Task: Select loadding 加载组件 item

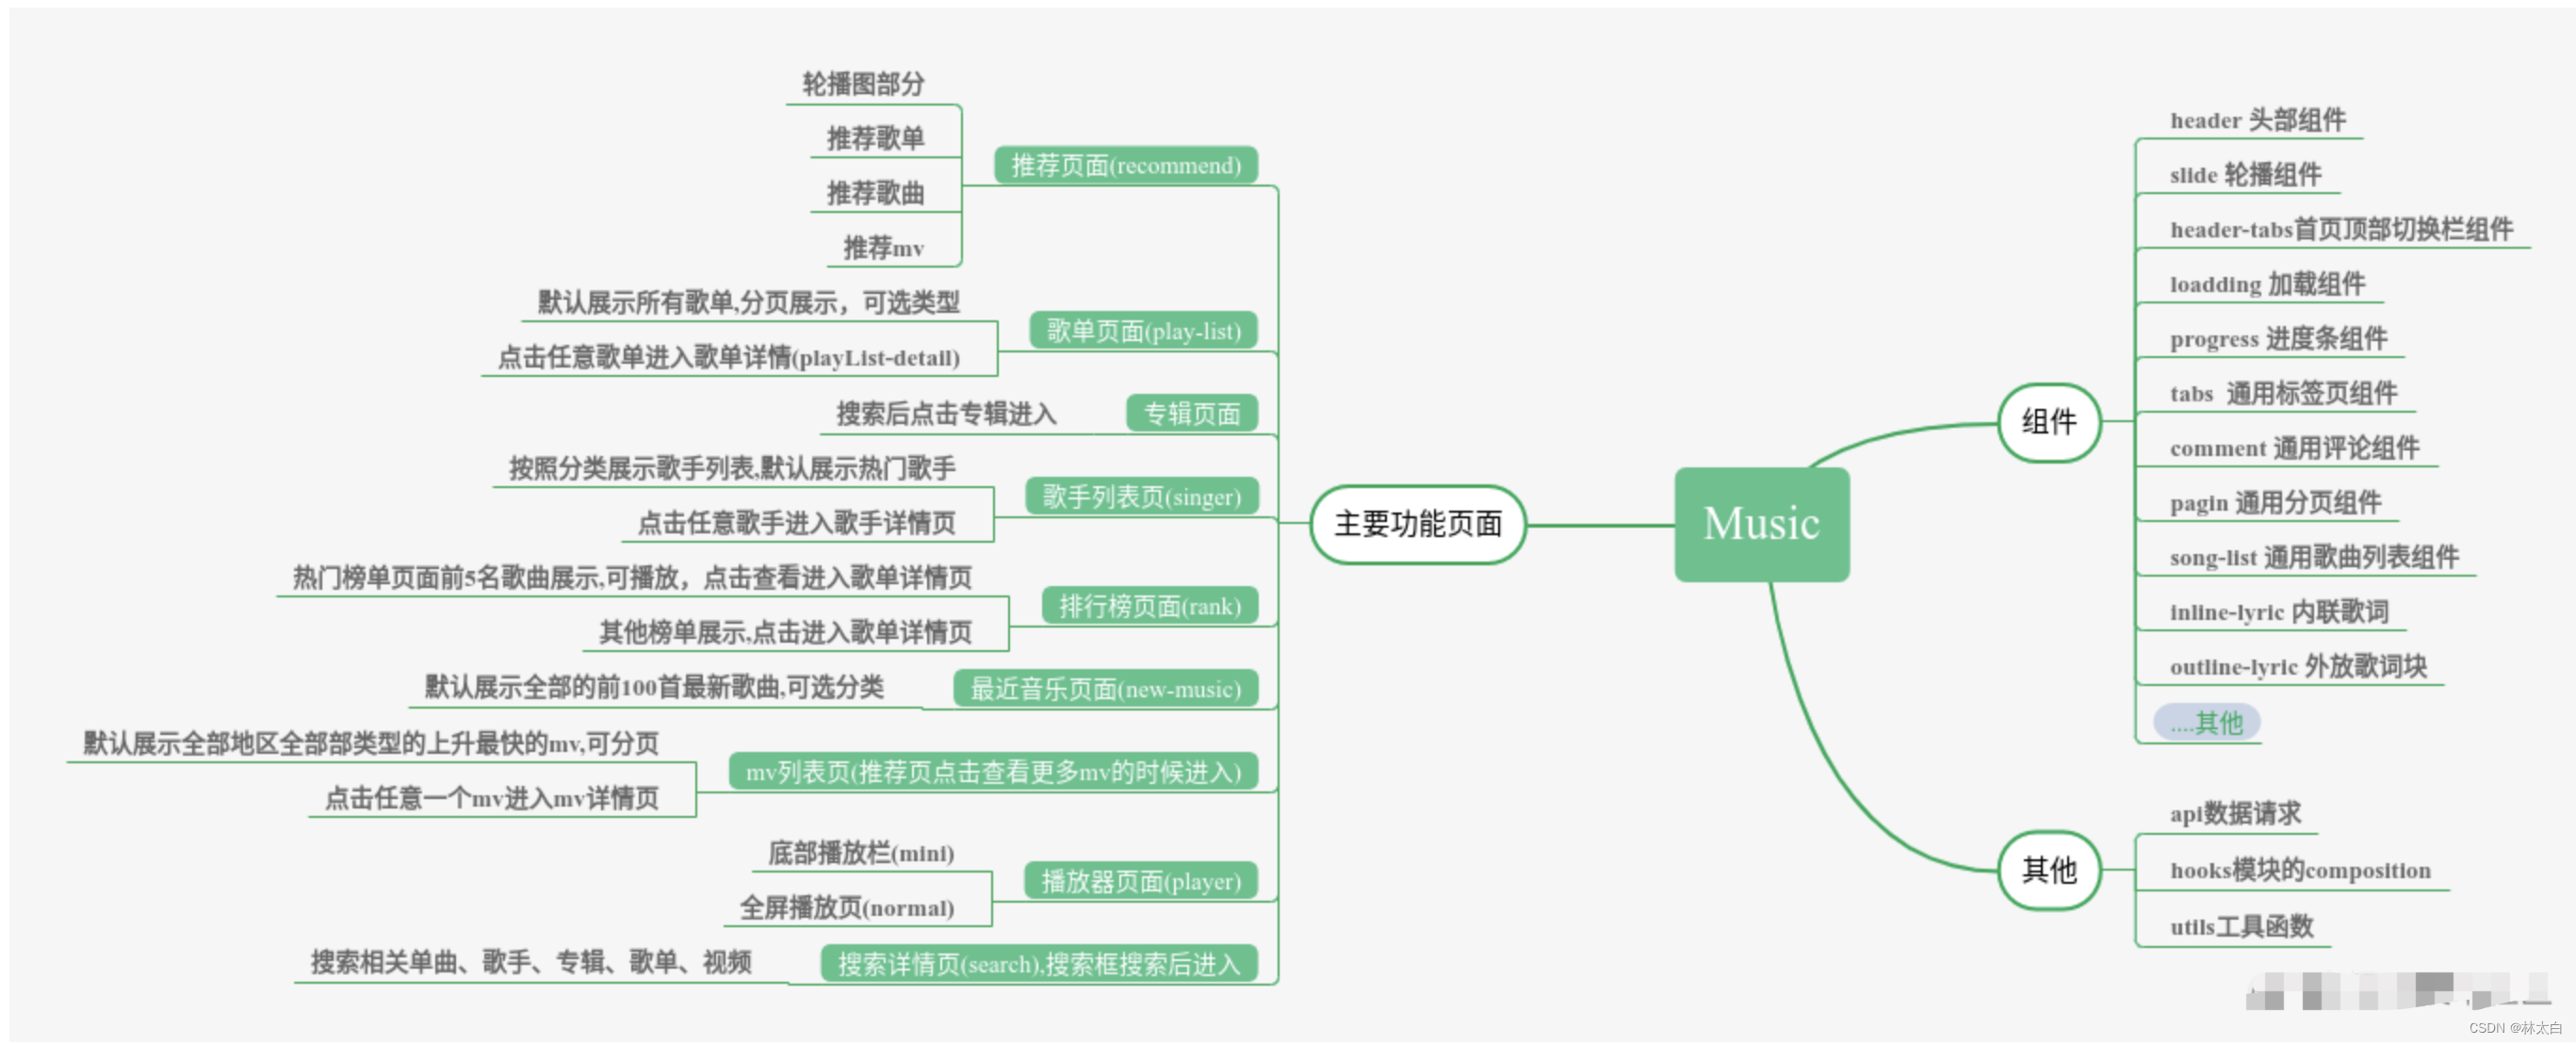Action: tap(2267, 284)
